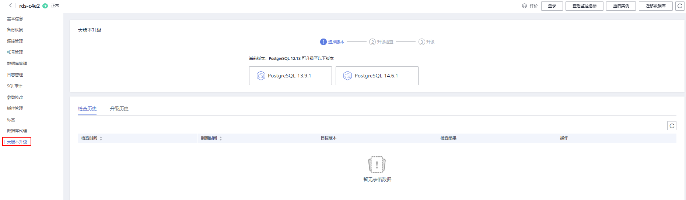Refresh the 检查历史 table
Viewport: 686px width, 200px height.
coord(672,126)
